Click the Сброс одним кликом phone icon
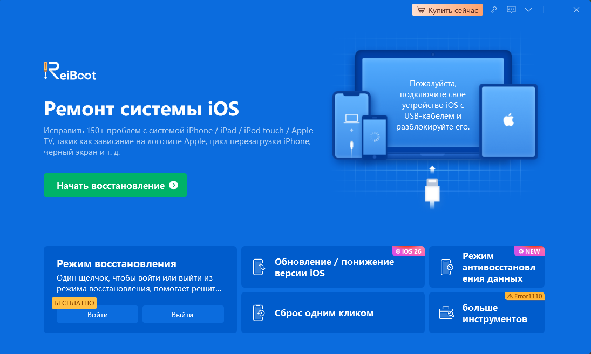Viewport: 591px width, 354px height. click(x=259, y=312)
